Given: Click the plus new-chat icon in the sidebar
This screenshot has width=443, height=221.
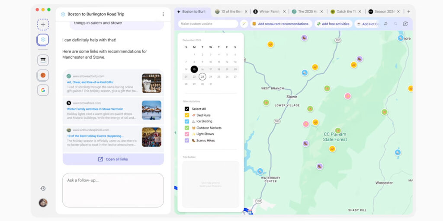Looking at the screenshot, I should [43, 25].
